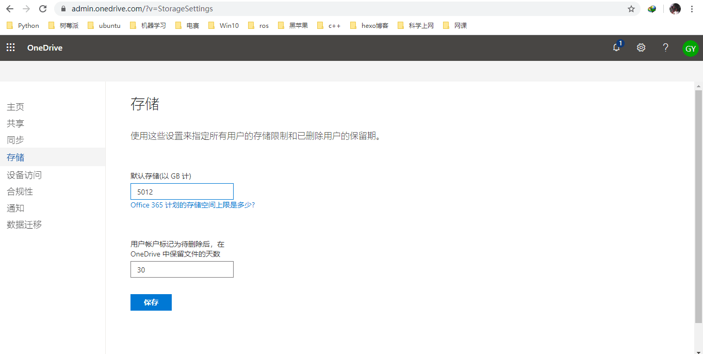The height and width of the screenshot is (354, 703).
Task: Open the ubuntu bookmark folder
Action: pos(104,25)
